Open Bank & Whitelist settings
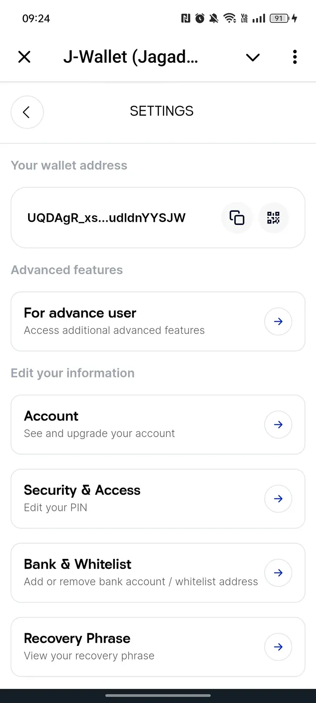 [x=158, y=573]
